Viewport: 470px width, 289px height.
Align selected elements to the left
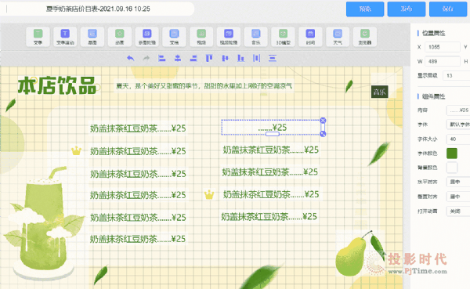click(x=162, y=58)
